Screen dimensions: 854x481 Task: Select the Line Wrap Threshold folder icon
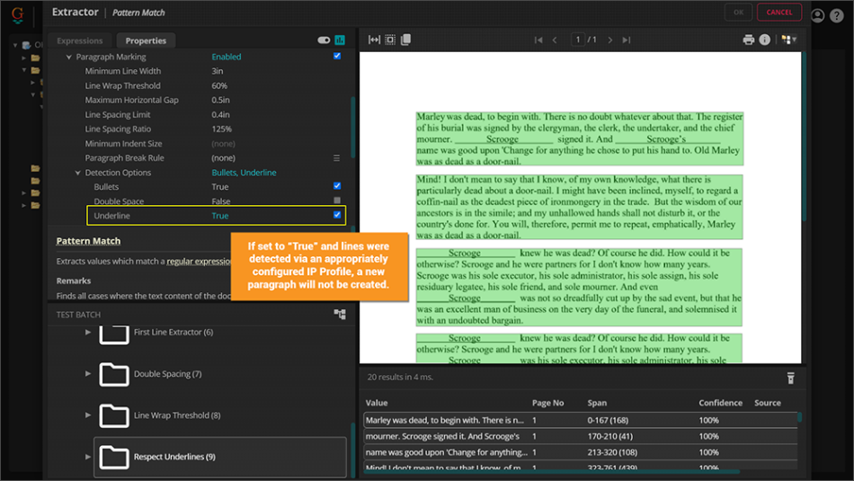click(x=114, y=415)
